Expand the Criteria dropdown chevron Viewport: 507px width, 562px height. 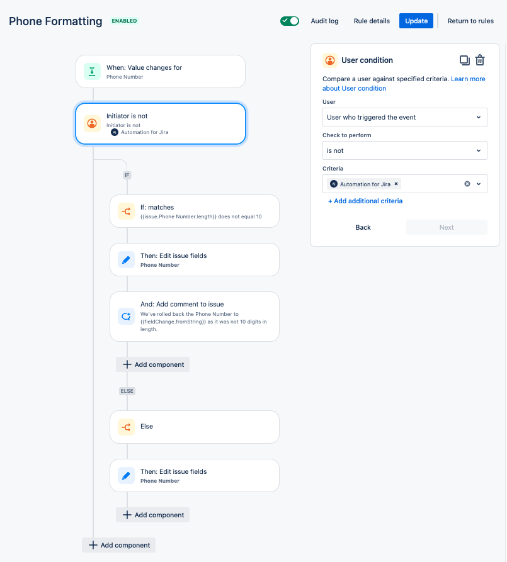coord(479,184)
